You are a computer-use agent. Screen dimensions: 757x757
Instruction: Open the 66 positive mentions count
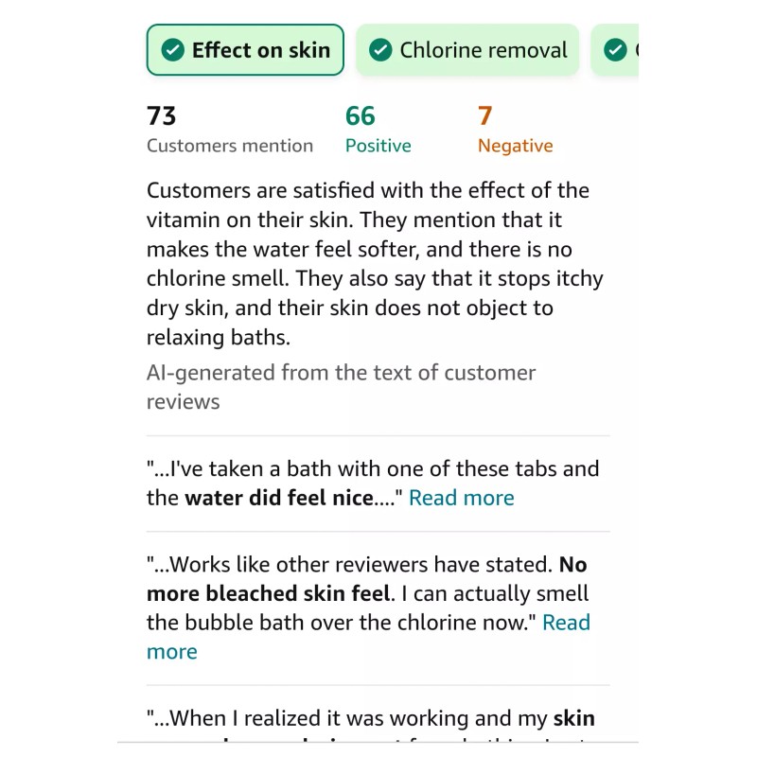point(361,116)
